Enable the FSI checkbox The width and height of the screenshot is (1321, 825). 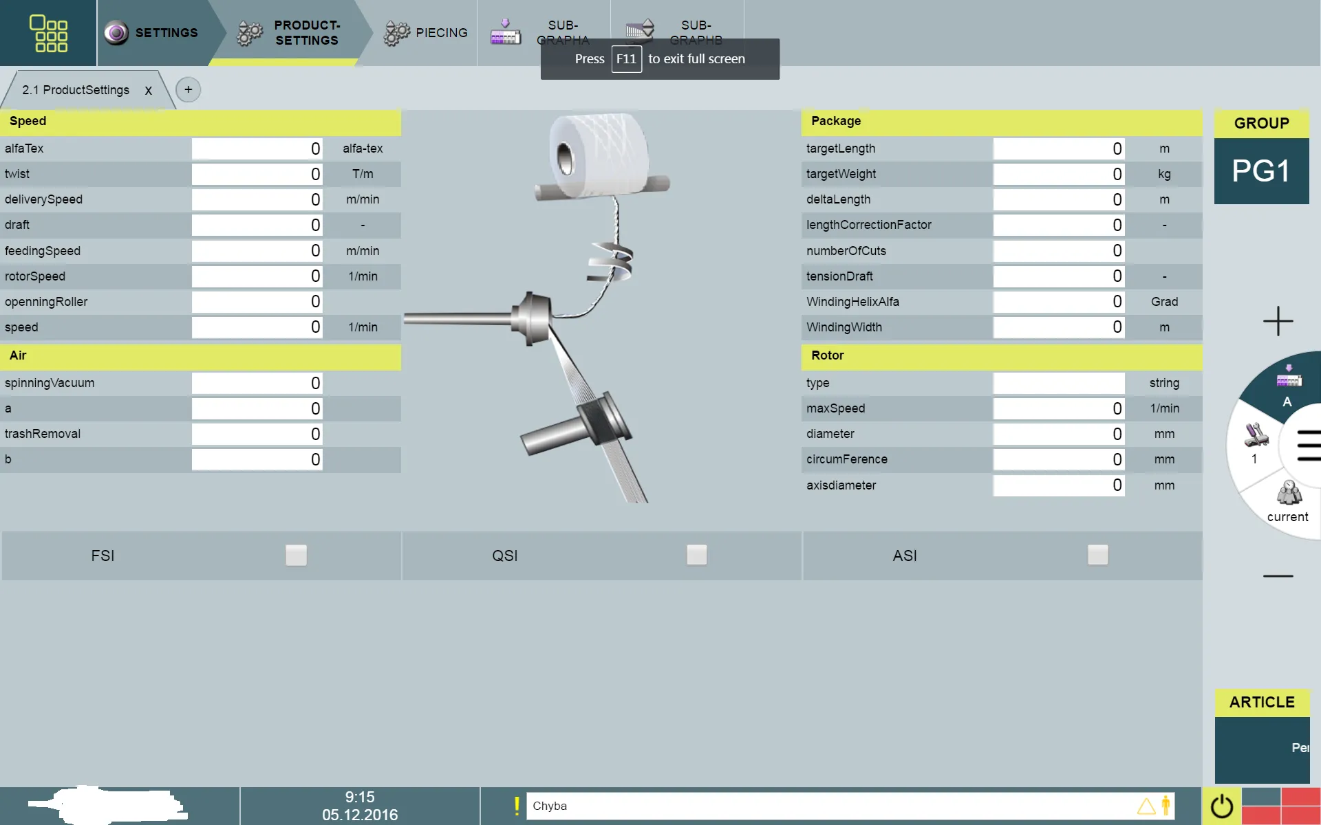click(x=296, y=555)
